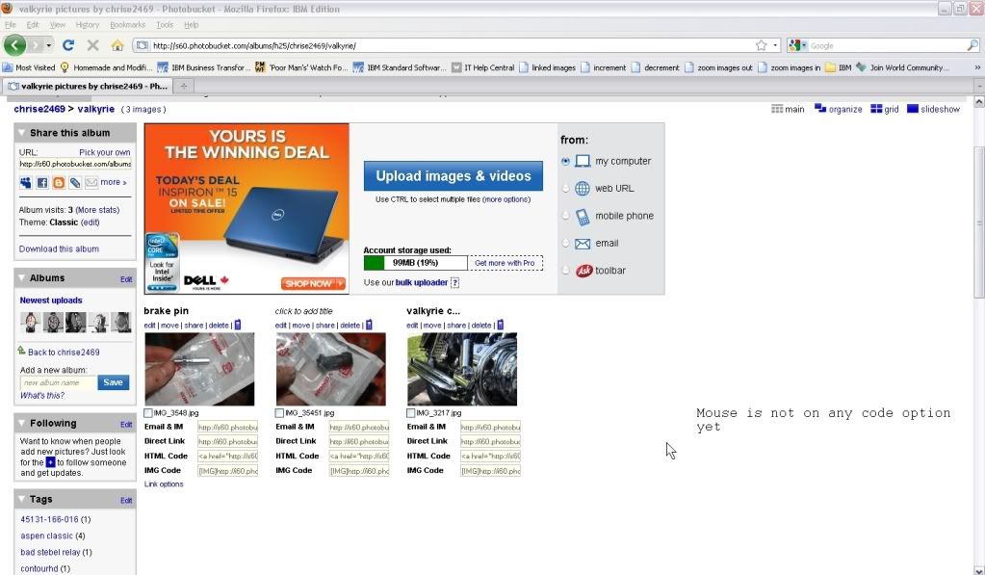
Task: Tick the IMG_3217.jpg checkbox
Action: click(411, 413)
